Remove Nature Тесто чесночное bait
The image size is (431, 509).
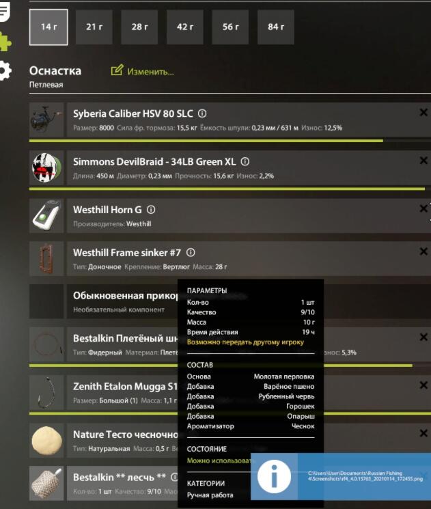[x=423, y=433]
